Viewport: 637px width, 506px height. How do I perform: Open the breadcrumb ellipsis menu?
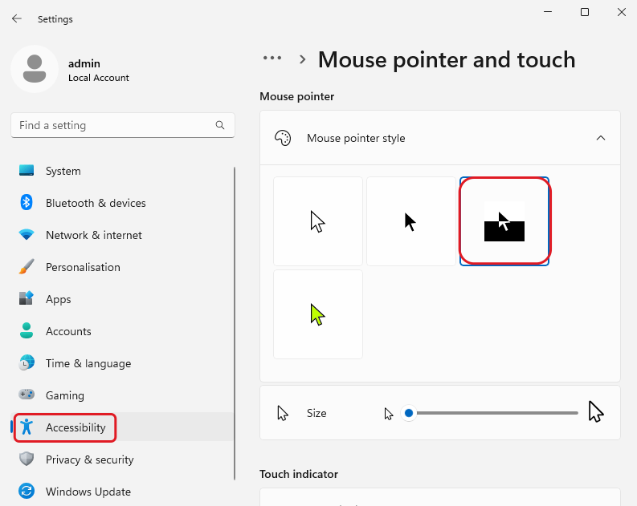(x=272, y=59)
